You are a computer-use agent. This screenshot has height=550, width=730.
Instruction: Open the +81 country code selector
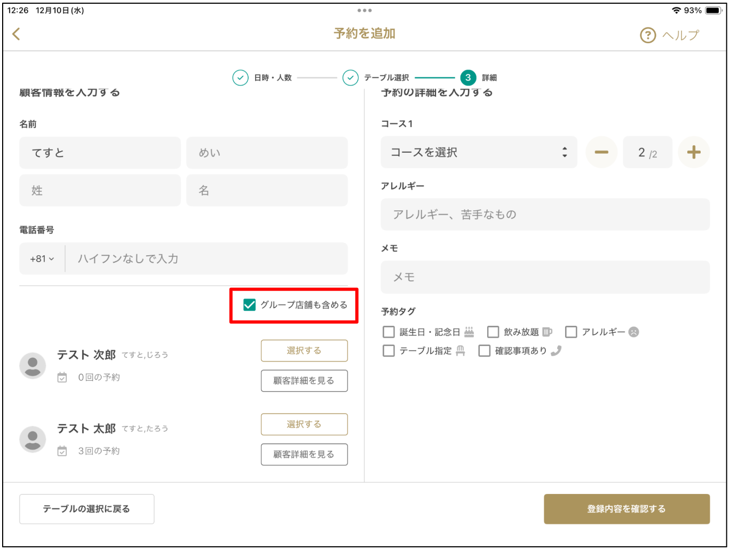(x=42, y=258)
